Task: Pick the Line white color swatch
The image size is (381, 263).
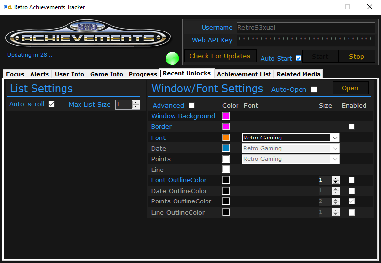Action: point(226,169)
